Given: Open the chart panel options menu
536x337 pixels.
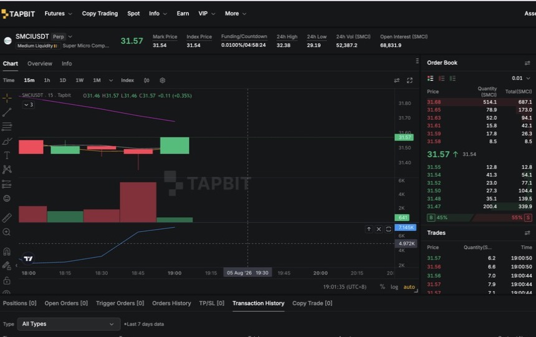Looking at the screenshot, I should [417, 61].
